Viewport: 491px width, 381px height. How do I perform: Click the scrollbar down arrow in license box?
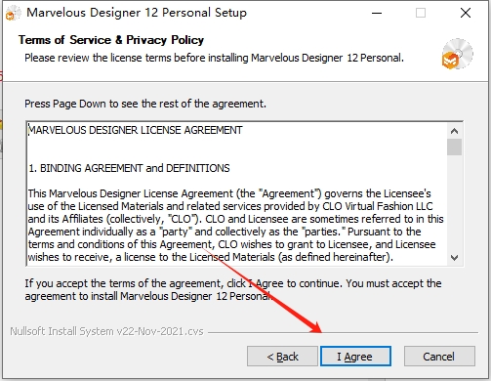(454, 258)
